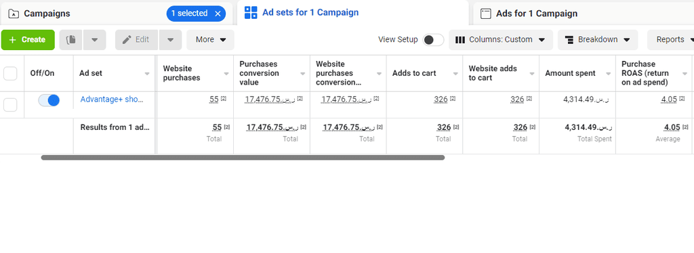Expand the dropdown arrow next to Edit
The height and width of the screenshot is (253, 694).
tap(170, 40)
